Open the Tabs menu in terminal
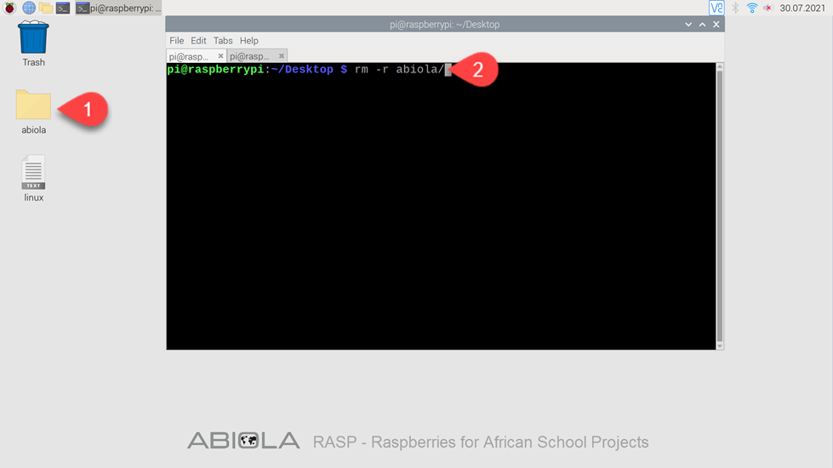The height and width of the screenshot is (468, 833). pos(223,40)
